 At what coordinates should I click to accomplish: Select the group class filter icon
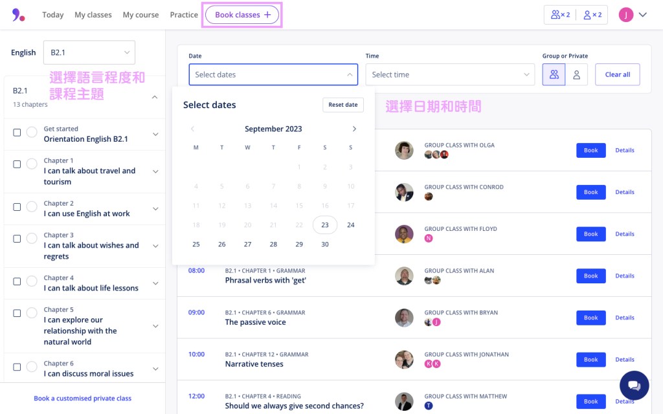554,74
